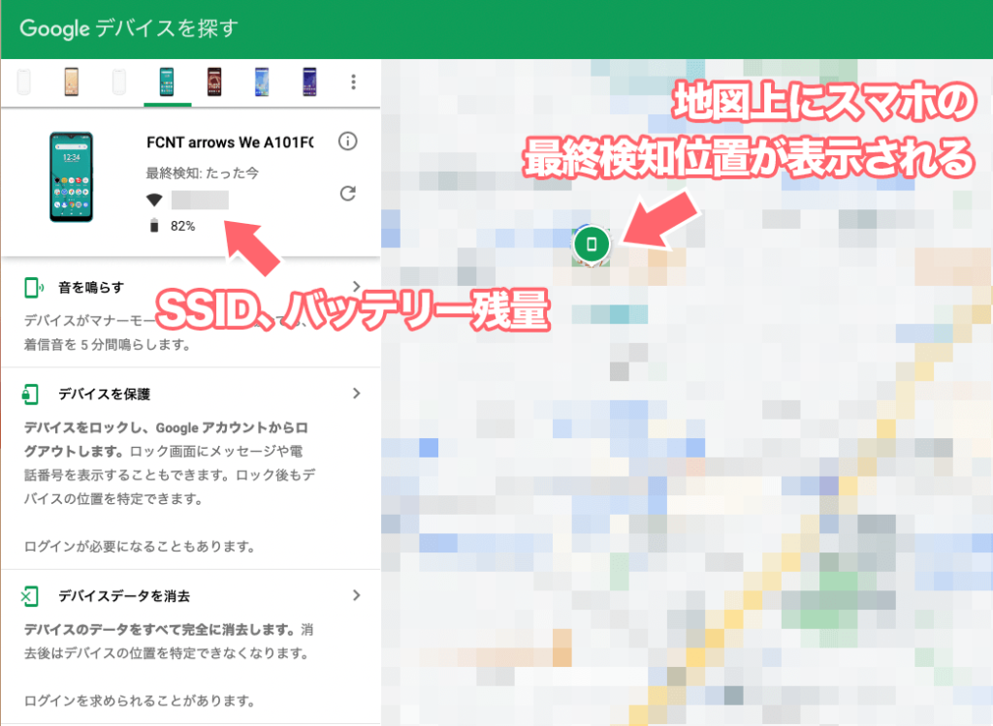993x726 pixels.
Task: Expand the デバイスデータを消去 chevron
Action: click(357, 595)
